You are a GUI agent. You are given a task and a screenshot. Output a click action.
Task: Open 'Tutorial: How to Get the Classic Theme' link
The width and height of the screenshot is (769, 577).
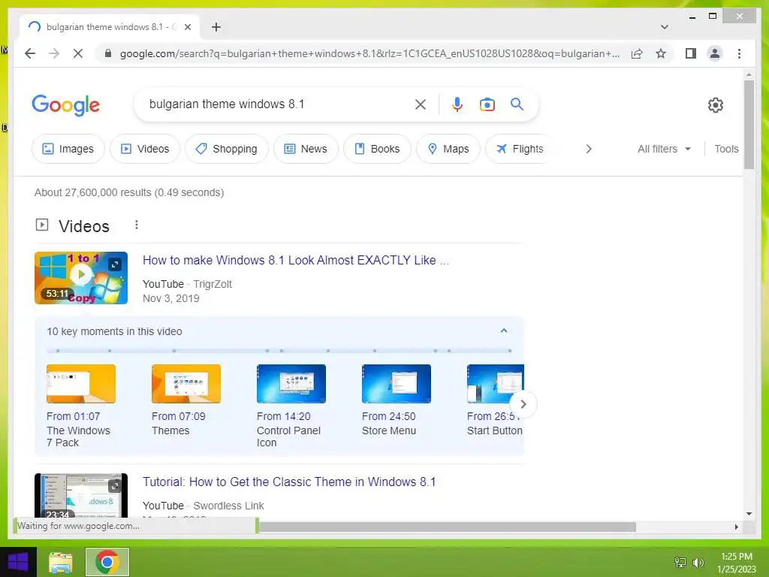point(289,482)
